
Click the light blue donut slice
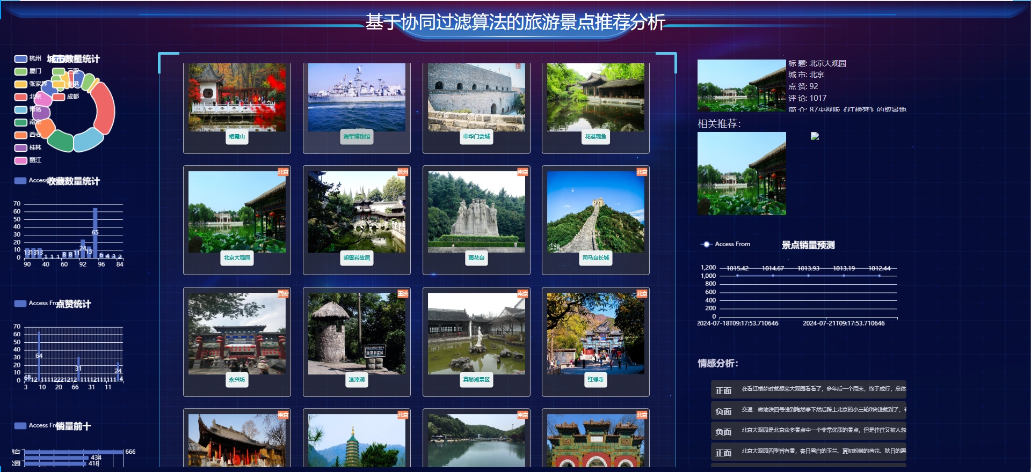tap(89, 139)
